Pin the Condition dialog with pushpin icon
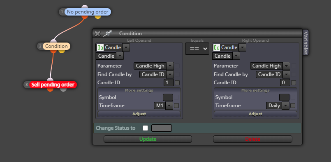 click(107, 34)
